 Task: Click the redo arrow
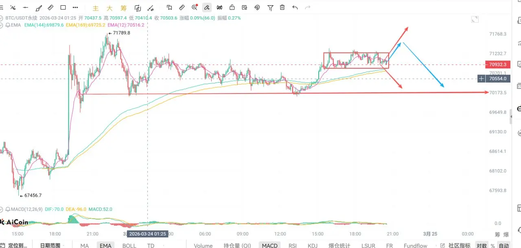pos(308,7)
